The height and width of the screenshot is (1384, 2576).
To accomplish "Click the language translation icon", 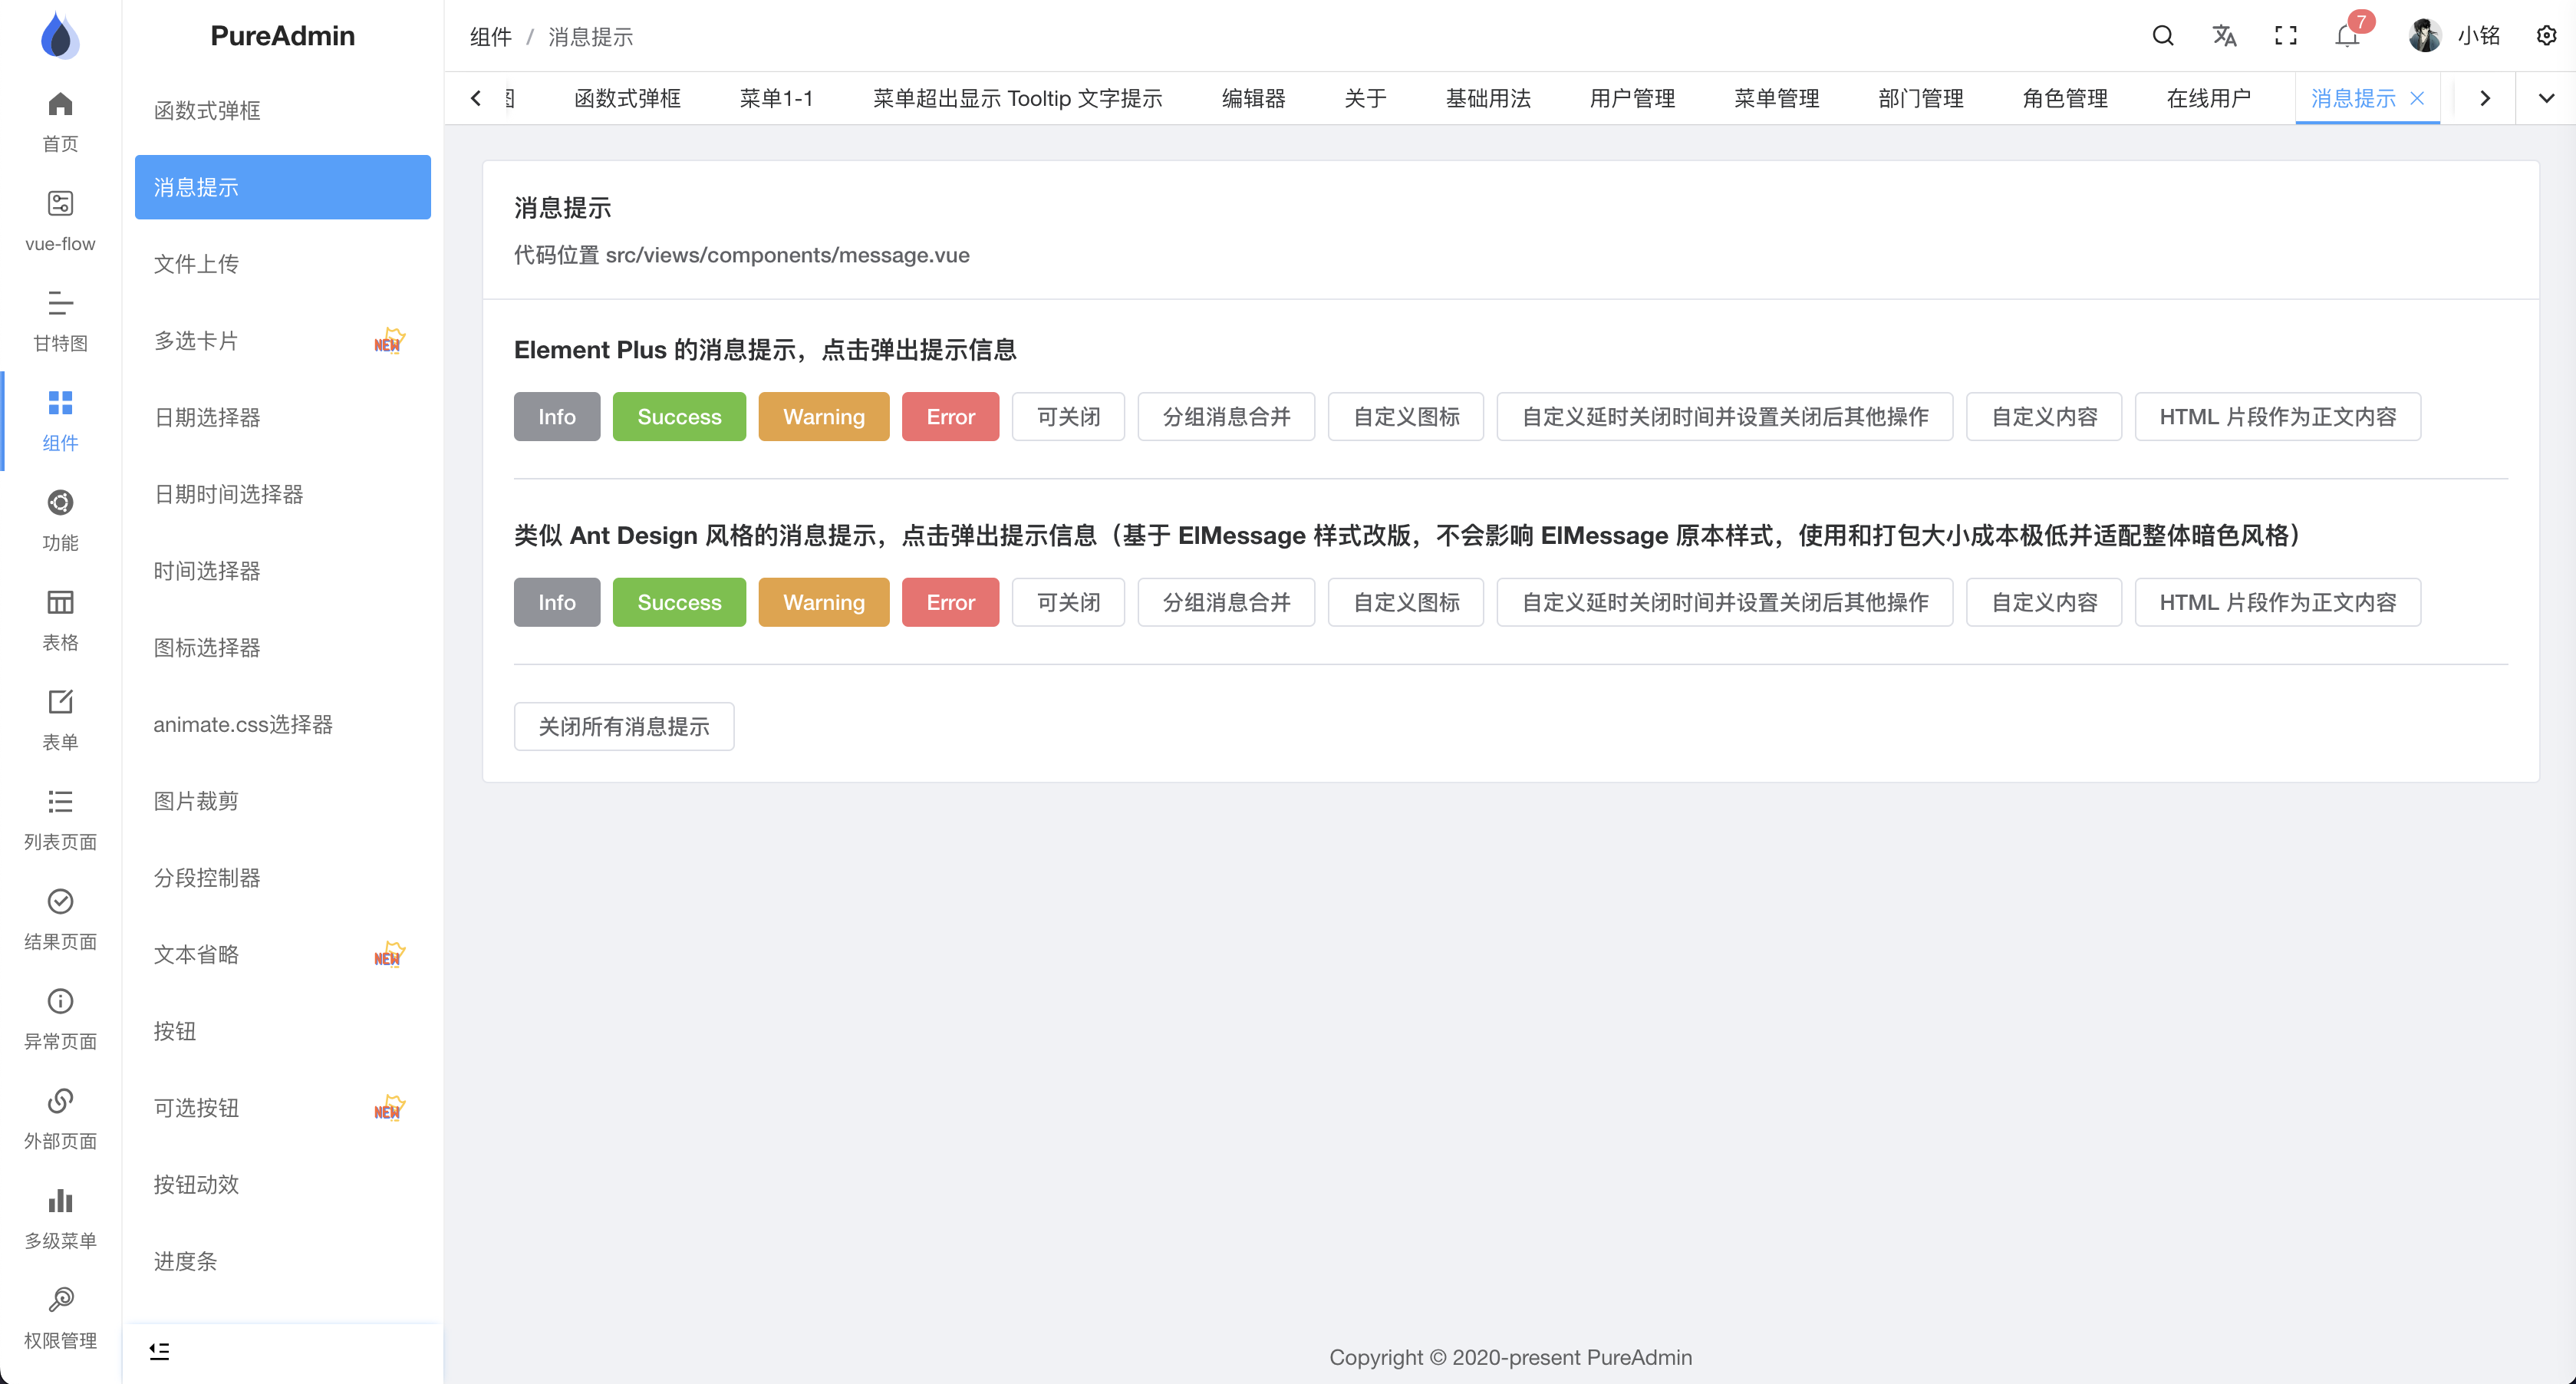I will [x=2223, y=36].
